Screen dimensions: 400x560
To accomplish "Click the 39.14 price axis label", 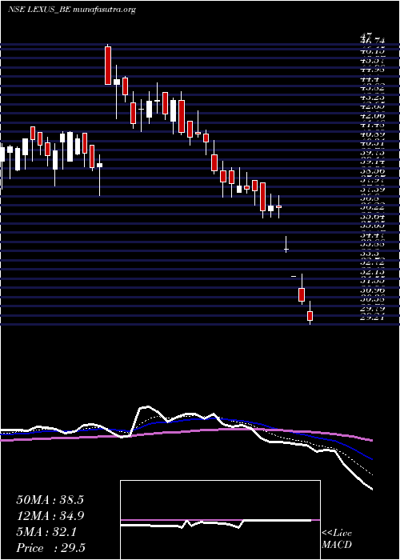I will [x=373, y=162].
